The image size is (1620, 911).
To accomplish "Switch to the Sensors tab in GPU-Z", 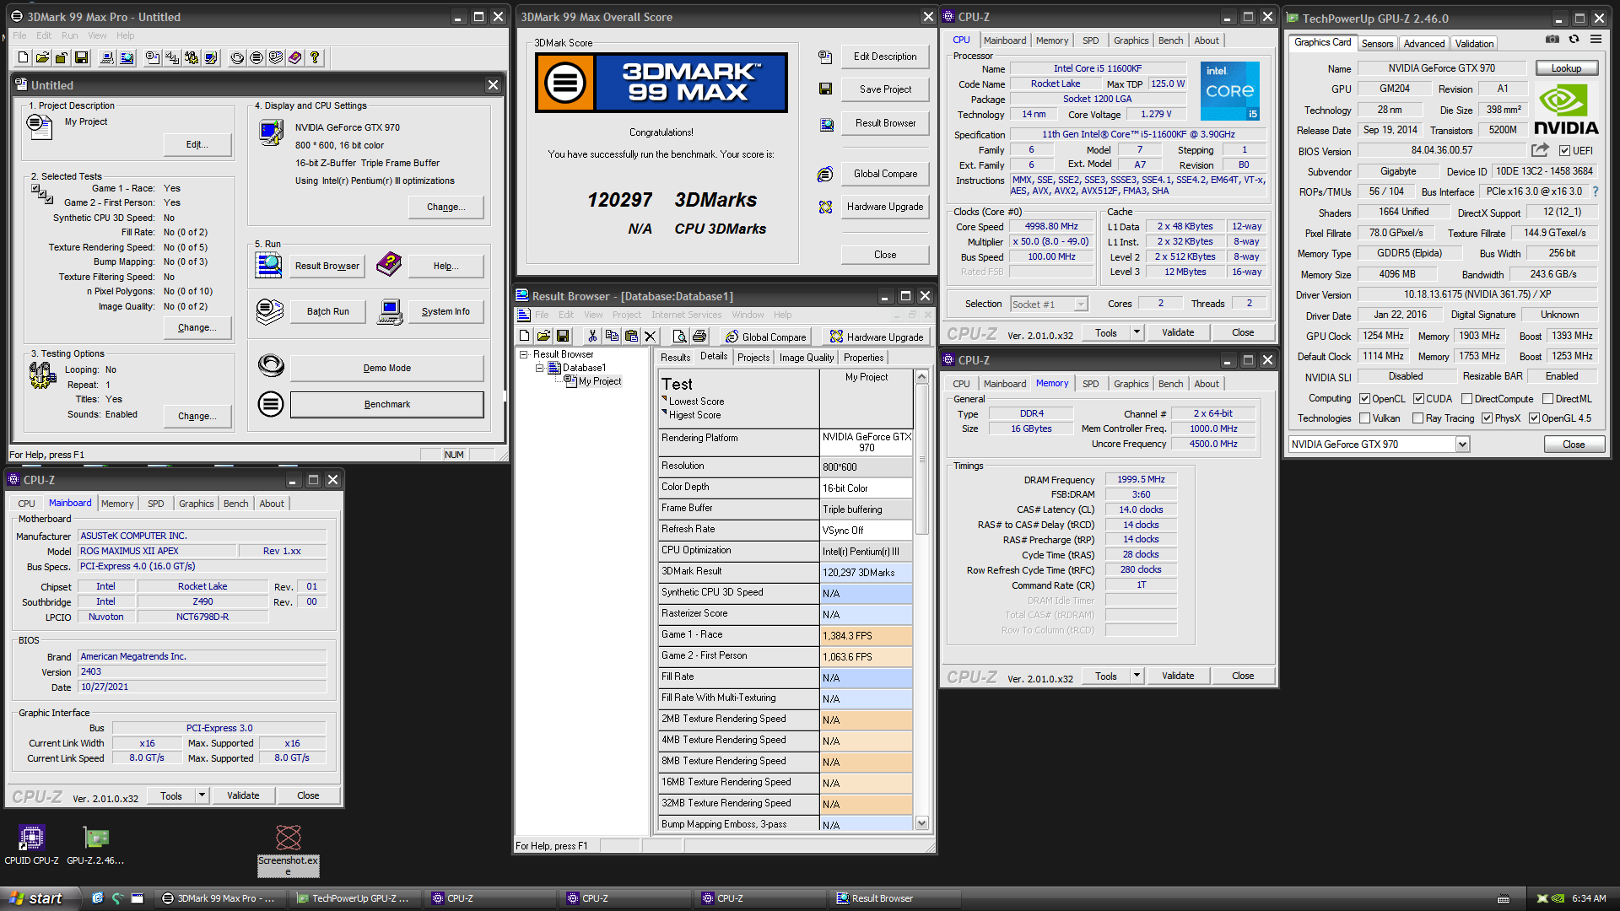I will click(1377, 43).
